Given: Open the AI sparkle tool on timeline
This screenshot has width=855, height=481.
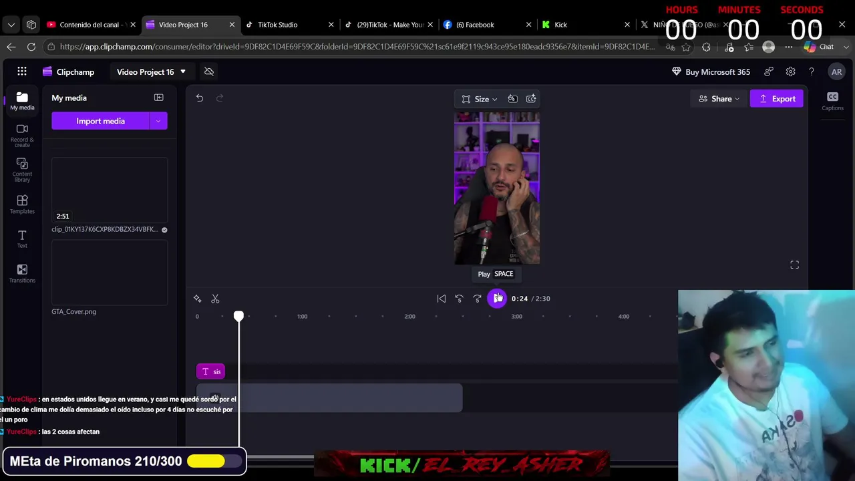Looking at the screenshot, I should point(197,299).
